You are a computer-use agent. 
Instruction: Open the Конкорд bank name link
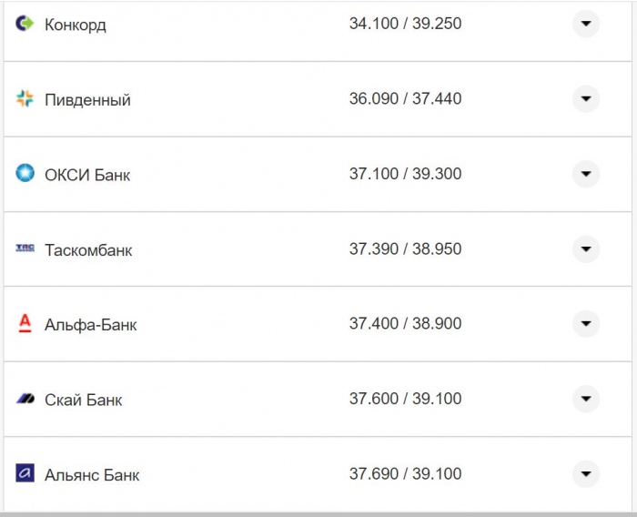click(x=76, y=25)
